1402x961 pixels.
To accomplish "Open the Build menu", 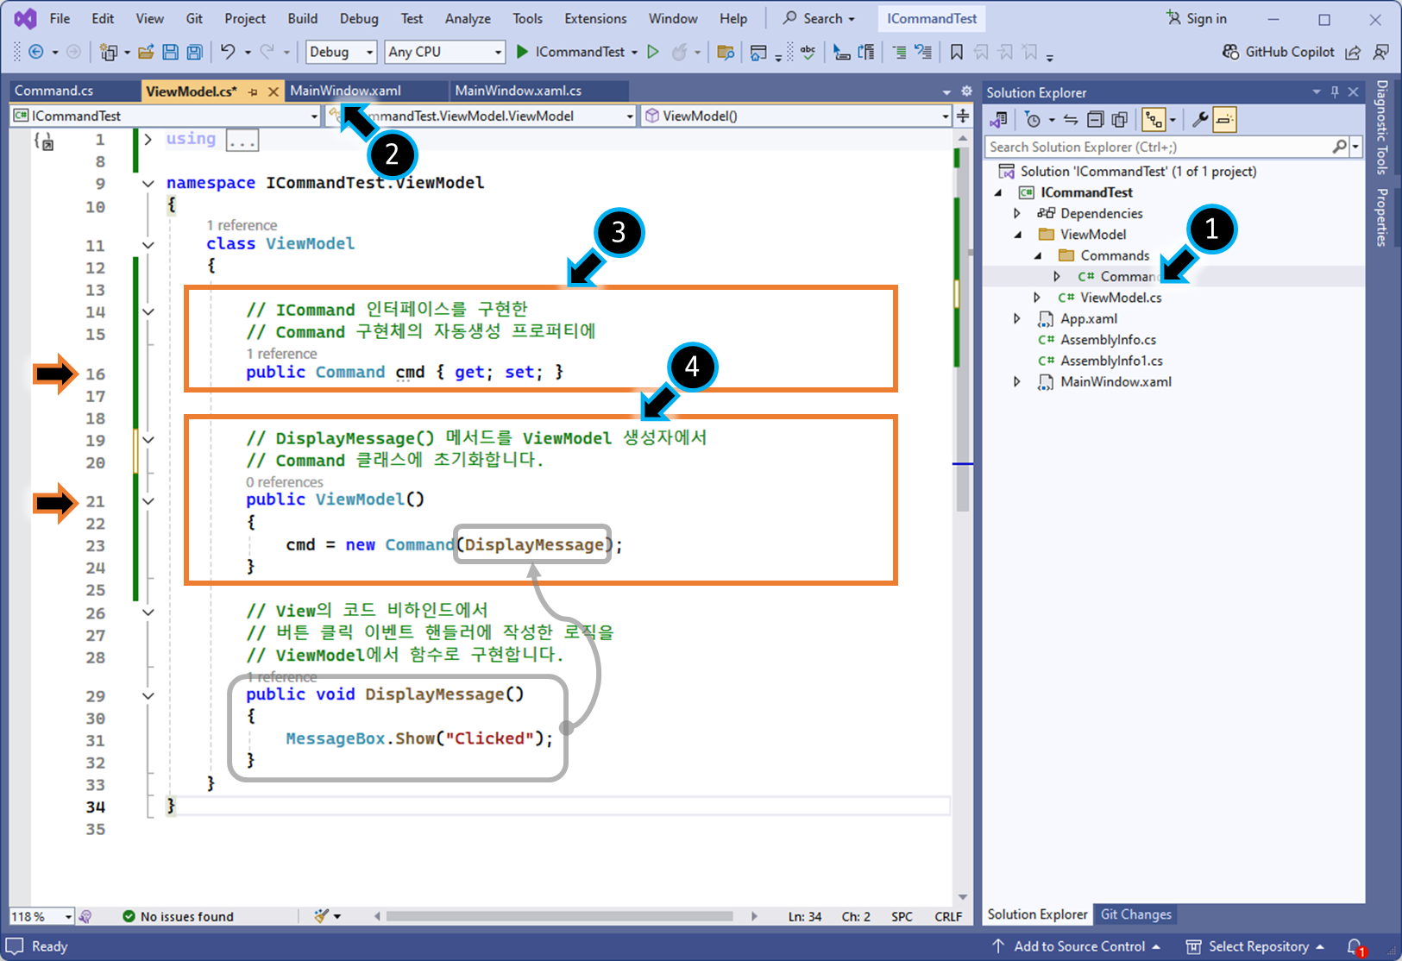I will click(302, 18).
